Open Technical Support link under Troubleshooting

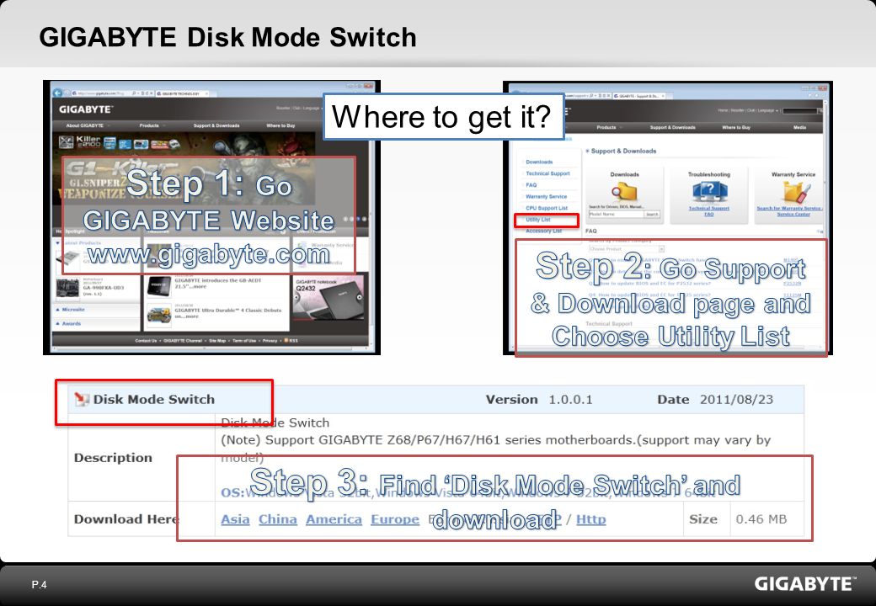coord(709,208)
